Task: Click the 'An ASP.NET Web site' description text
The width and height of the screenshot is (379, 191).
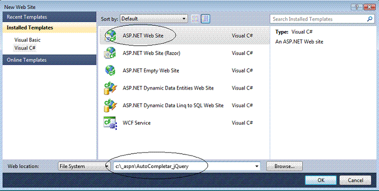Action: pos(299,41)
